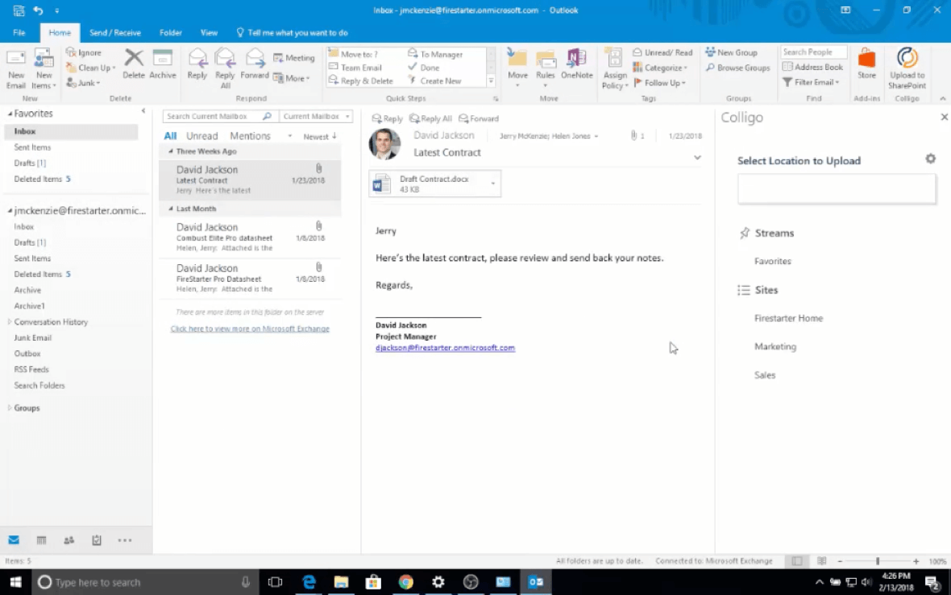This screenshot has width=951, height=595.
Task: Open the Address Book
Action: tap(812, 68)
